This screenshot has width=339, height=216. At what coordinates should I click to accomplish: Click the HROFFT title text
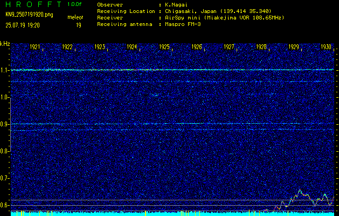[x=33, y=4]
